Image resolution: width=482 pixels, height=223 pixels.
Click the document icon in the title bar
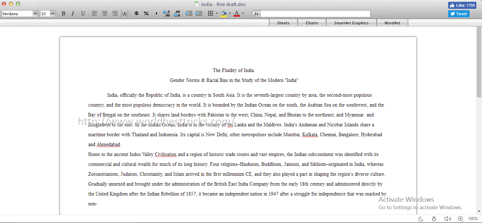tap(197, 4)
